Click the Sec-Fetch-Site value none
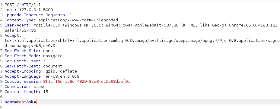Image resolution: width=280 pixels, height=109 pixels. pyautogui.click(x=48, y=51)
